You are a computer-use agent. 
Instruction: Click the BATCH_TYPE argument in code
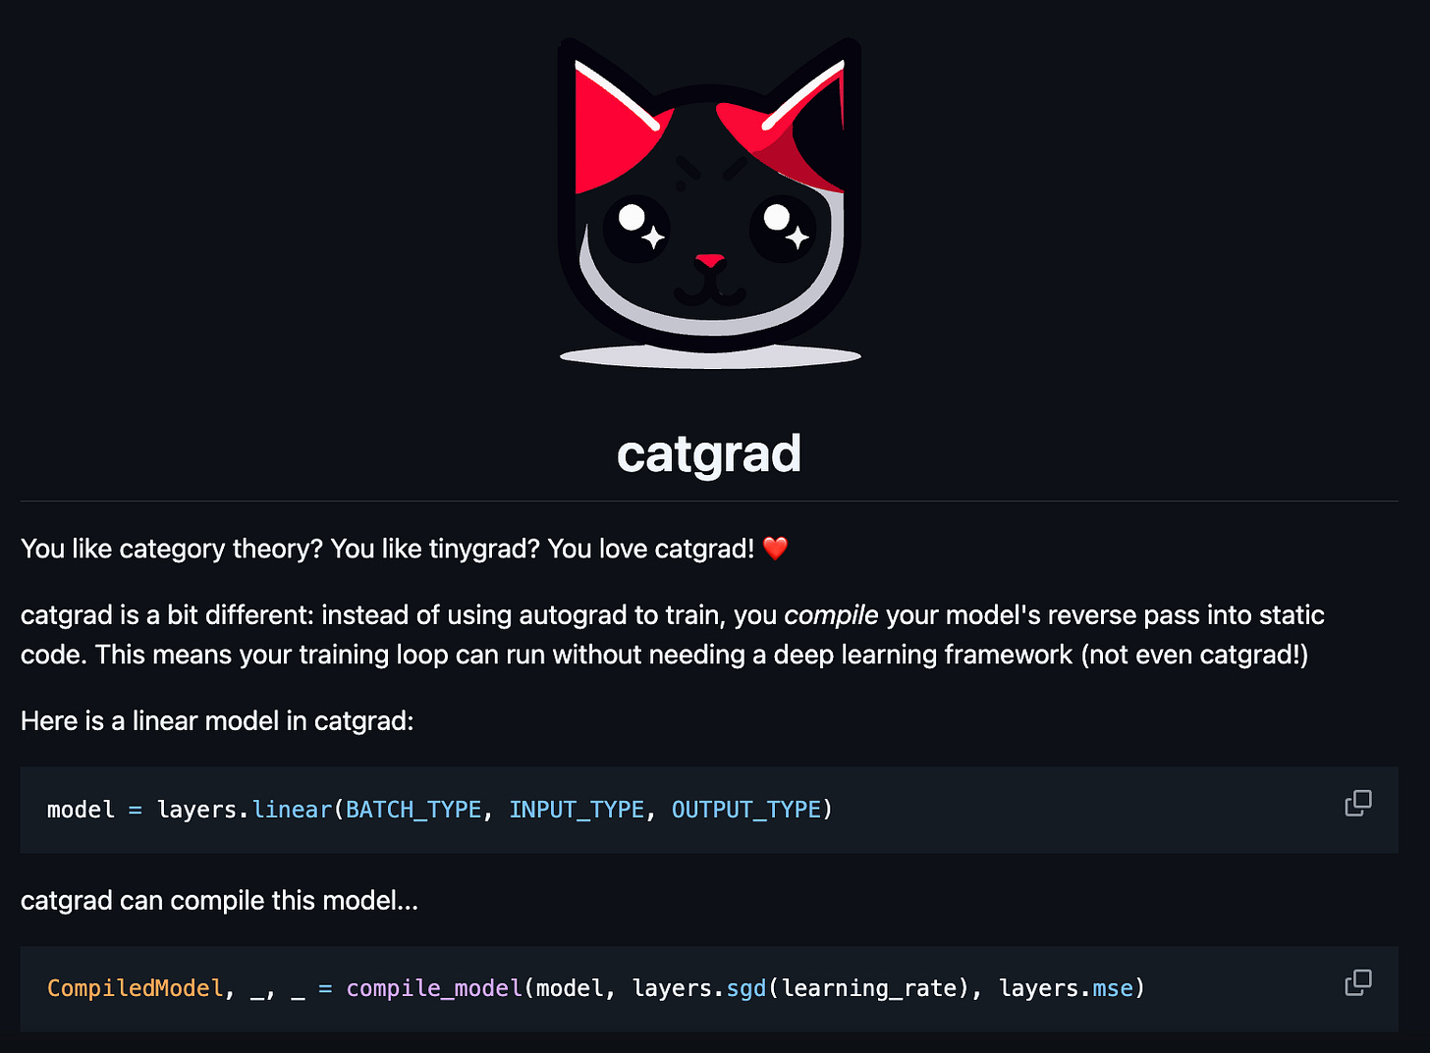click(x=413, y=810)
